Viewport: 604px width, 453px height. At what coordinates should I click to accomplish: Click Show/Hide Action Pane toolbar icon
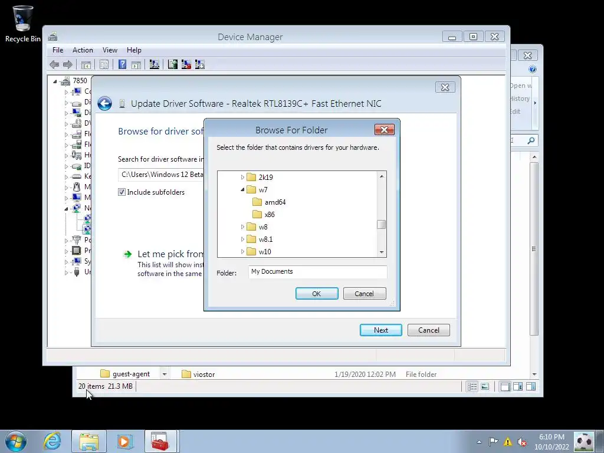point(136,65)
